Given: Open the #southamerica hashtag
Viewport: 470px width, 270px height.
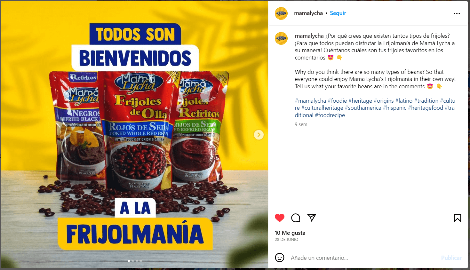Looking at the screenshot, I should (x=363, y=108).
